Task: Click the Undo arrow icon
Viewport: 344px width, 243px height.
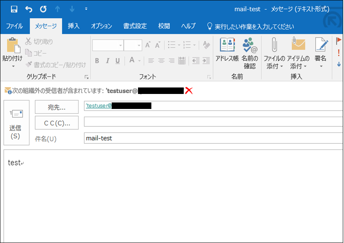Action: coord(28,9)
